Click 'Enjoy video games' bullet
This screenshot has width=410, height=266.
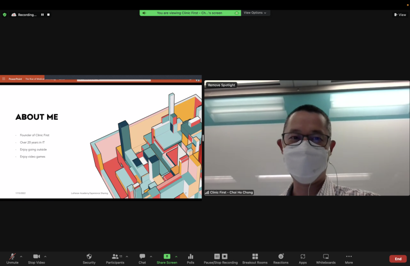tap(32, 157)
